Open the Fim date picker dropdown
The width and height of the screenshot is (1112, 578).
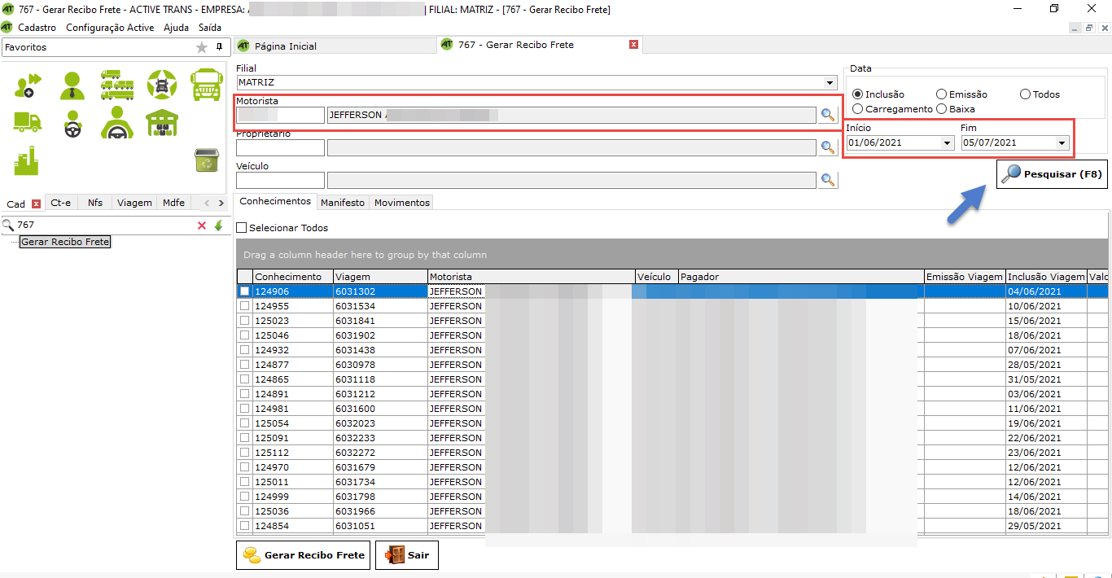click(x=1062, y=143)
